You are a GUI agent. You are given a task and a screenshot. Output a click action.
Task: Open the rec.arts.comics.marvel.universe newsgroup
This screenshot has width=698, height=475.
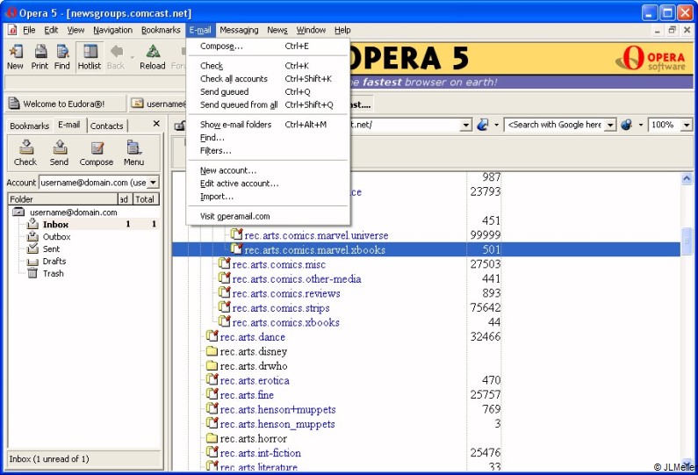[x=316, y=235]
